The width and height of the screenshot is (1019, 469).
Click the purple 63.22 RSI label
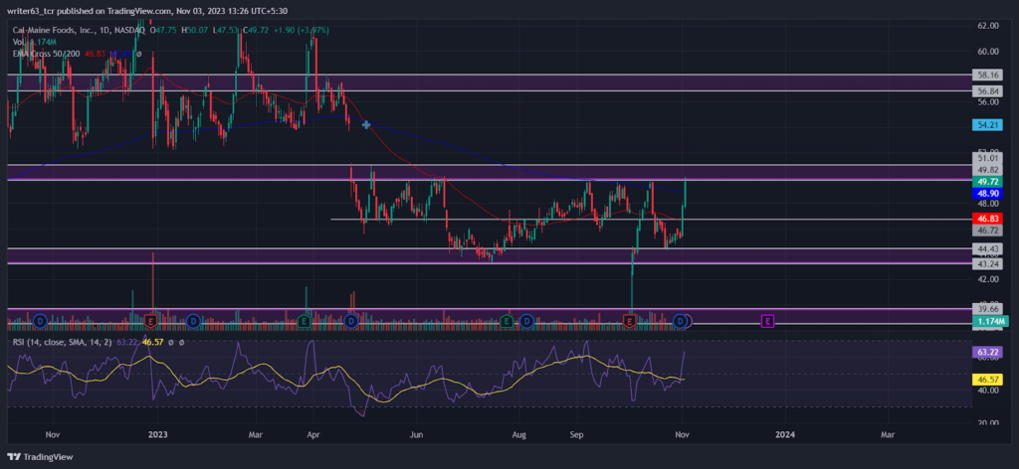(986, 354)
